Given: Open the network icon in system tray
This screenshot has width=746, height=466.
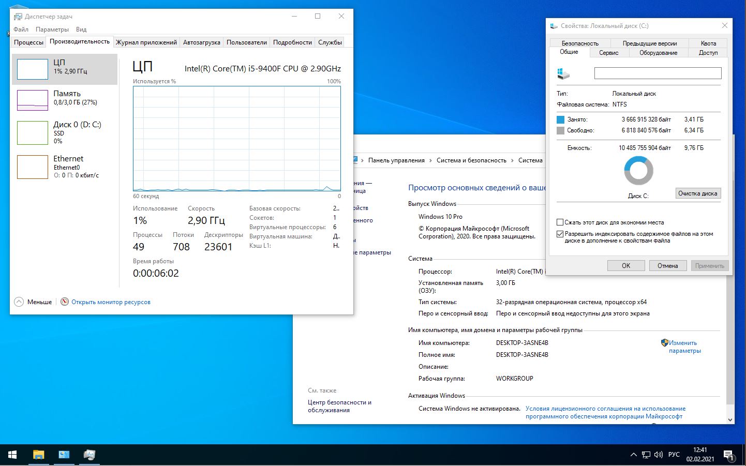Looking at the screenshot, I should [x=646, y=455].
